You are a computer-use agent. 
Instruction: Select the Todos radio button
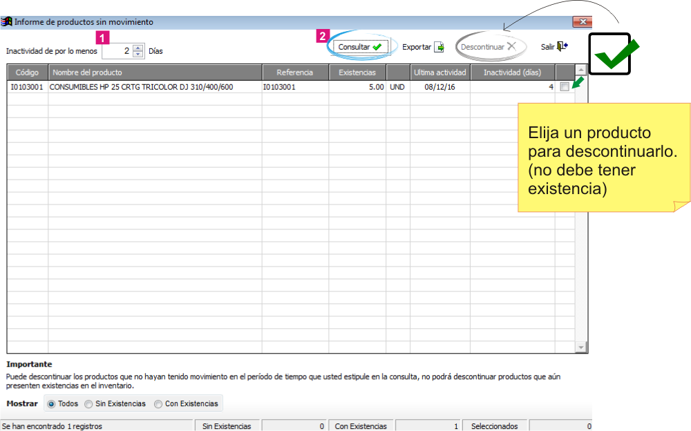click(52, 403)
